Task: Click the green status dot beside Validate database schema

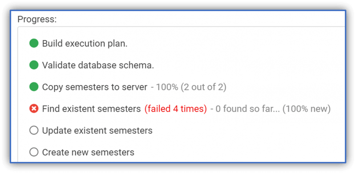Action: (34, 65)
